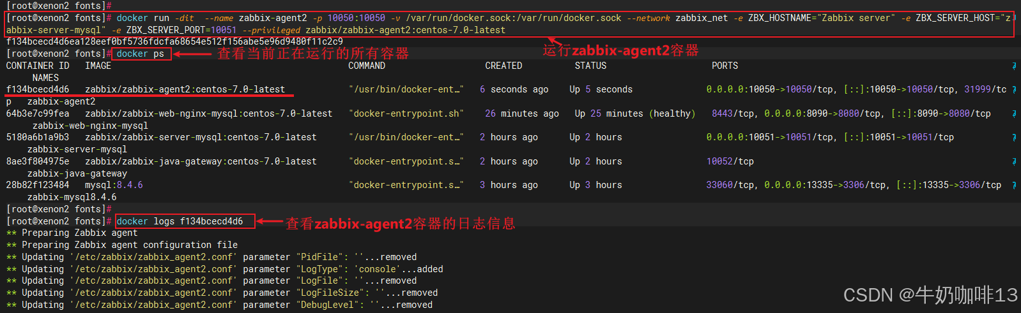
Task: Click the 'COMMAND' column header
Action: [367, 66]
